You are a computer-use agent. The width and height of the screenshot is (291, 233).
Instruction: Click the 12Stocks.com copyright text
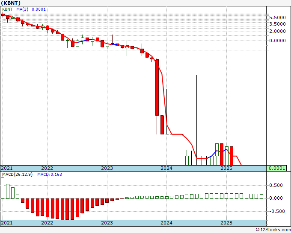[273, 230]
